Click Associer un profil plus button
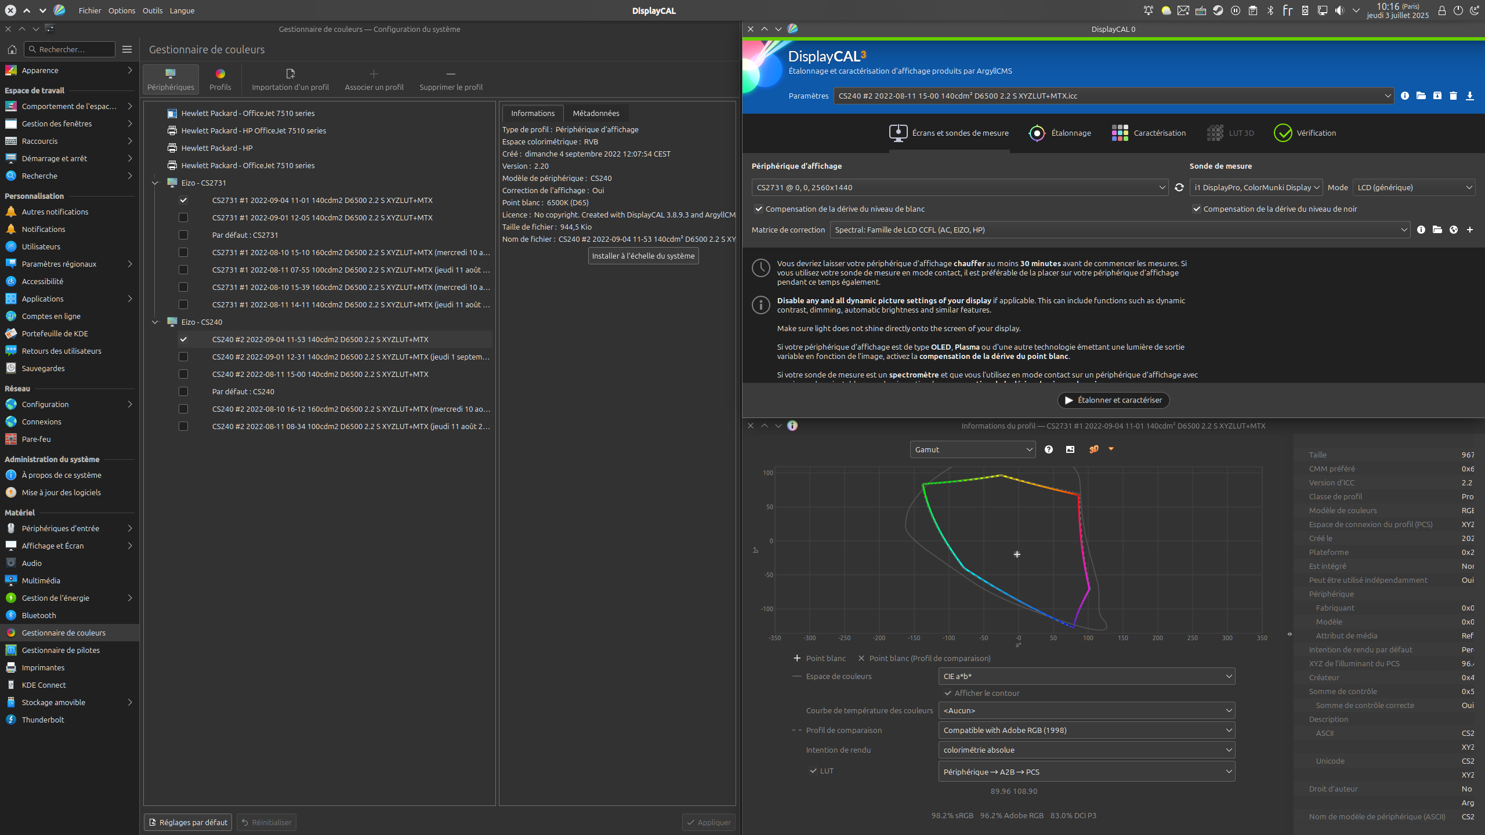Viewport: 1485px width, 835px height. 374,79
